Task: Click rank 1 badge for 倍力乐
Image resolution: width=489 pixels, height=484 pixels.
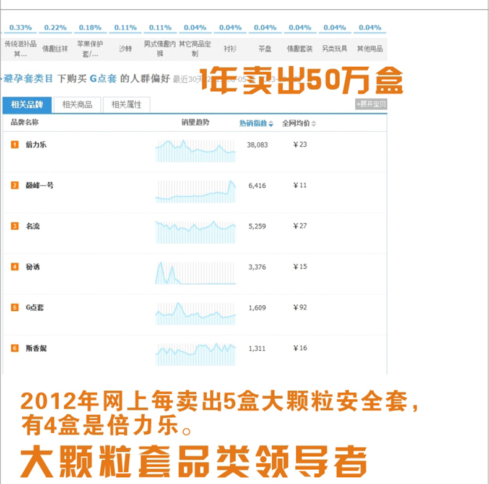Action: click(x=15, y=145)
